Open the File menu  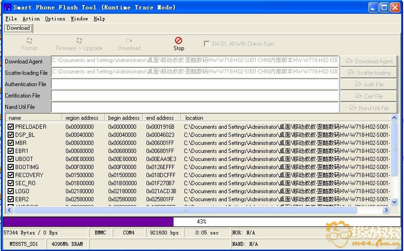point(11,19)
